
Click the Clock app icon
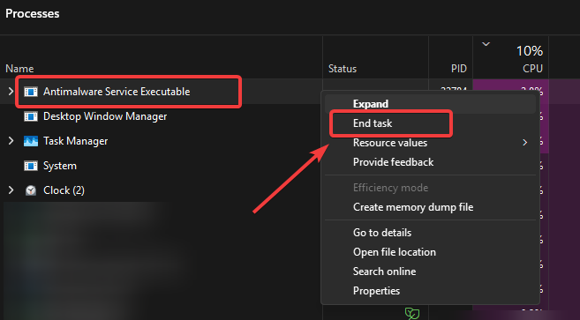tap(31, 190)
